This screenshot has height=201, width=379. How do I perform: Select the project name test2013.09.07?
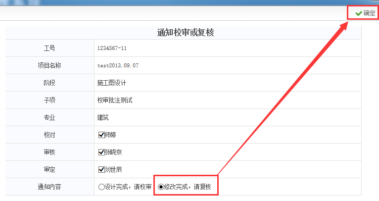click(118, 65)
